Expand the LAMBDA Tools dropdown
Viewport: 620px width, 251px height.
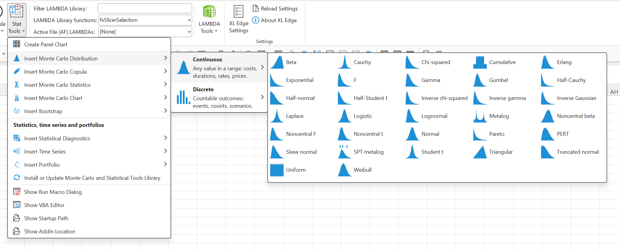click(209, 20)
